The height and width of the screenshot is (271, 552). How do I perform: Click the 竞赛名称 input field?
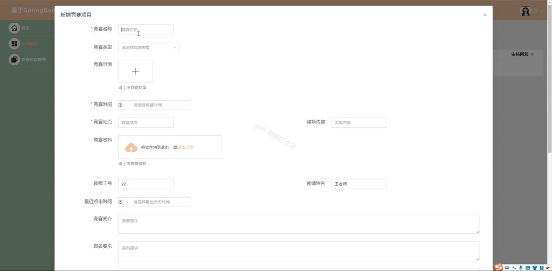146,30
